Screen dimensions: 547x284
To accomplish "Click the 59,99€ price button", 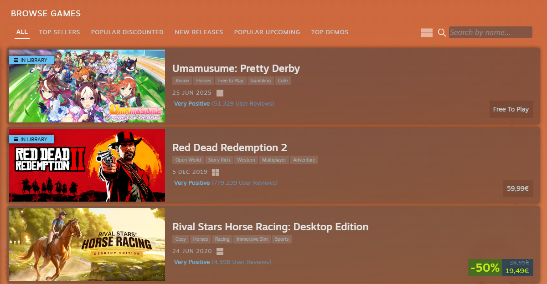I will coord(518,188).
